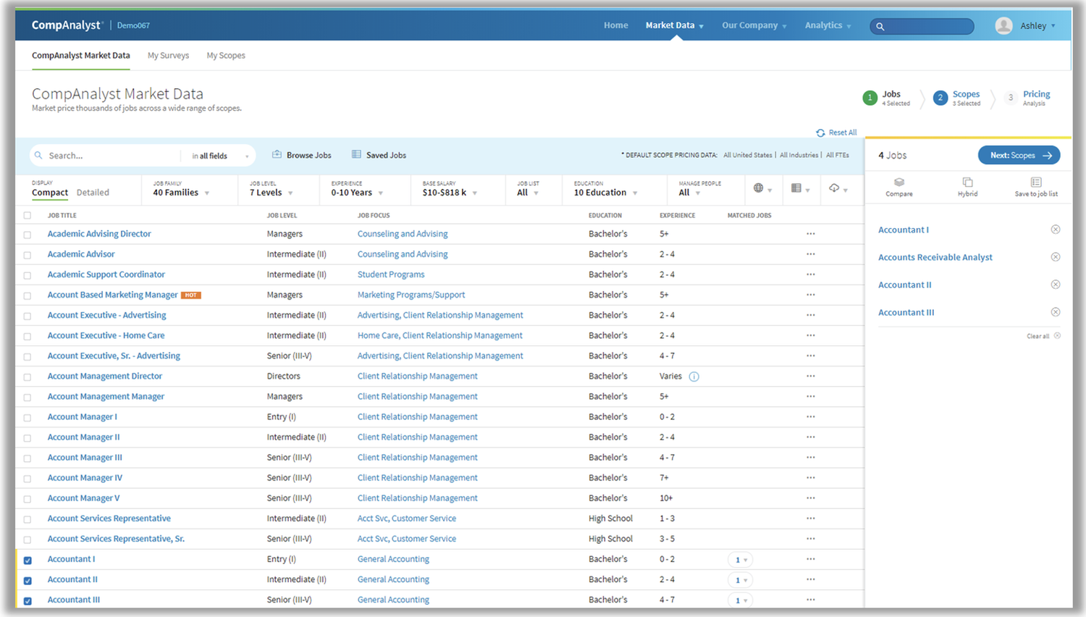
Task: Check the Academic Advising Director checkbox
Action: 28,235
